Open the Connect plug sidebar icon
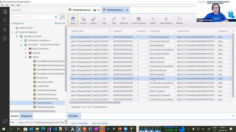Screen dimensions: 236x132 [x=5, y=29]
